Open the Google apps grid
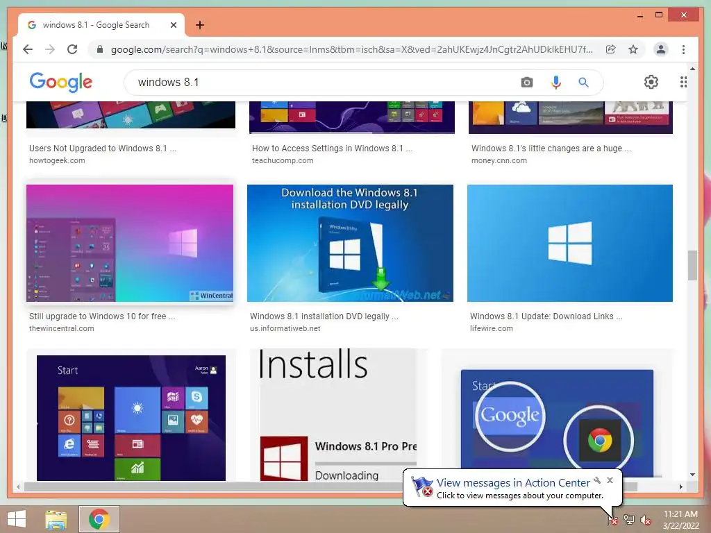The image size is (711, 533). (x=683, y=82)
